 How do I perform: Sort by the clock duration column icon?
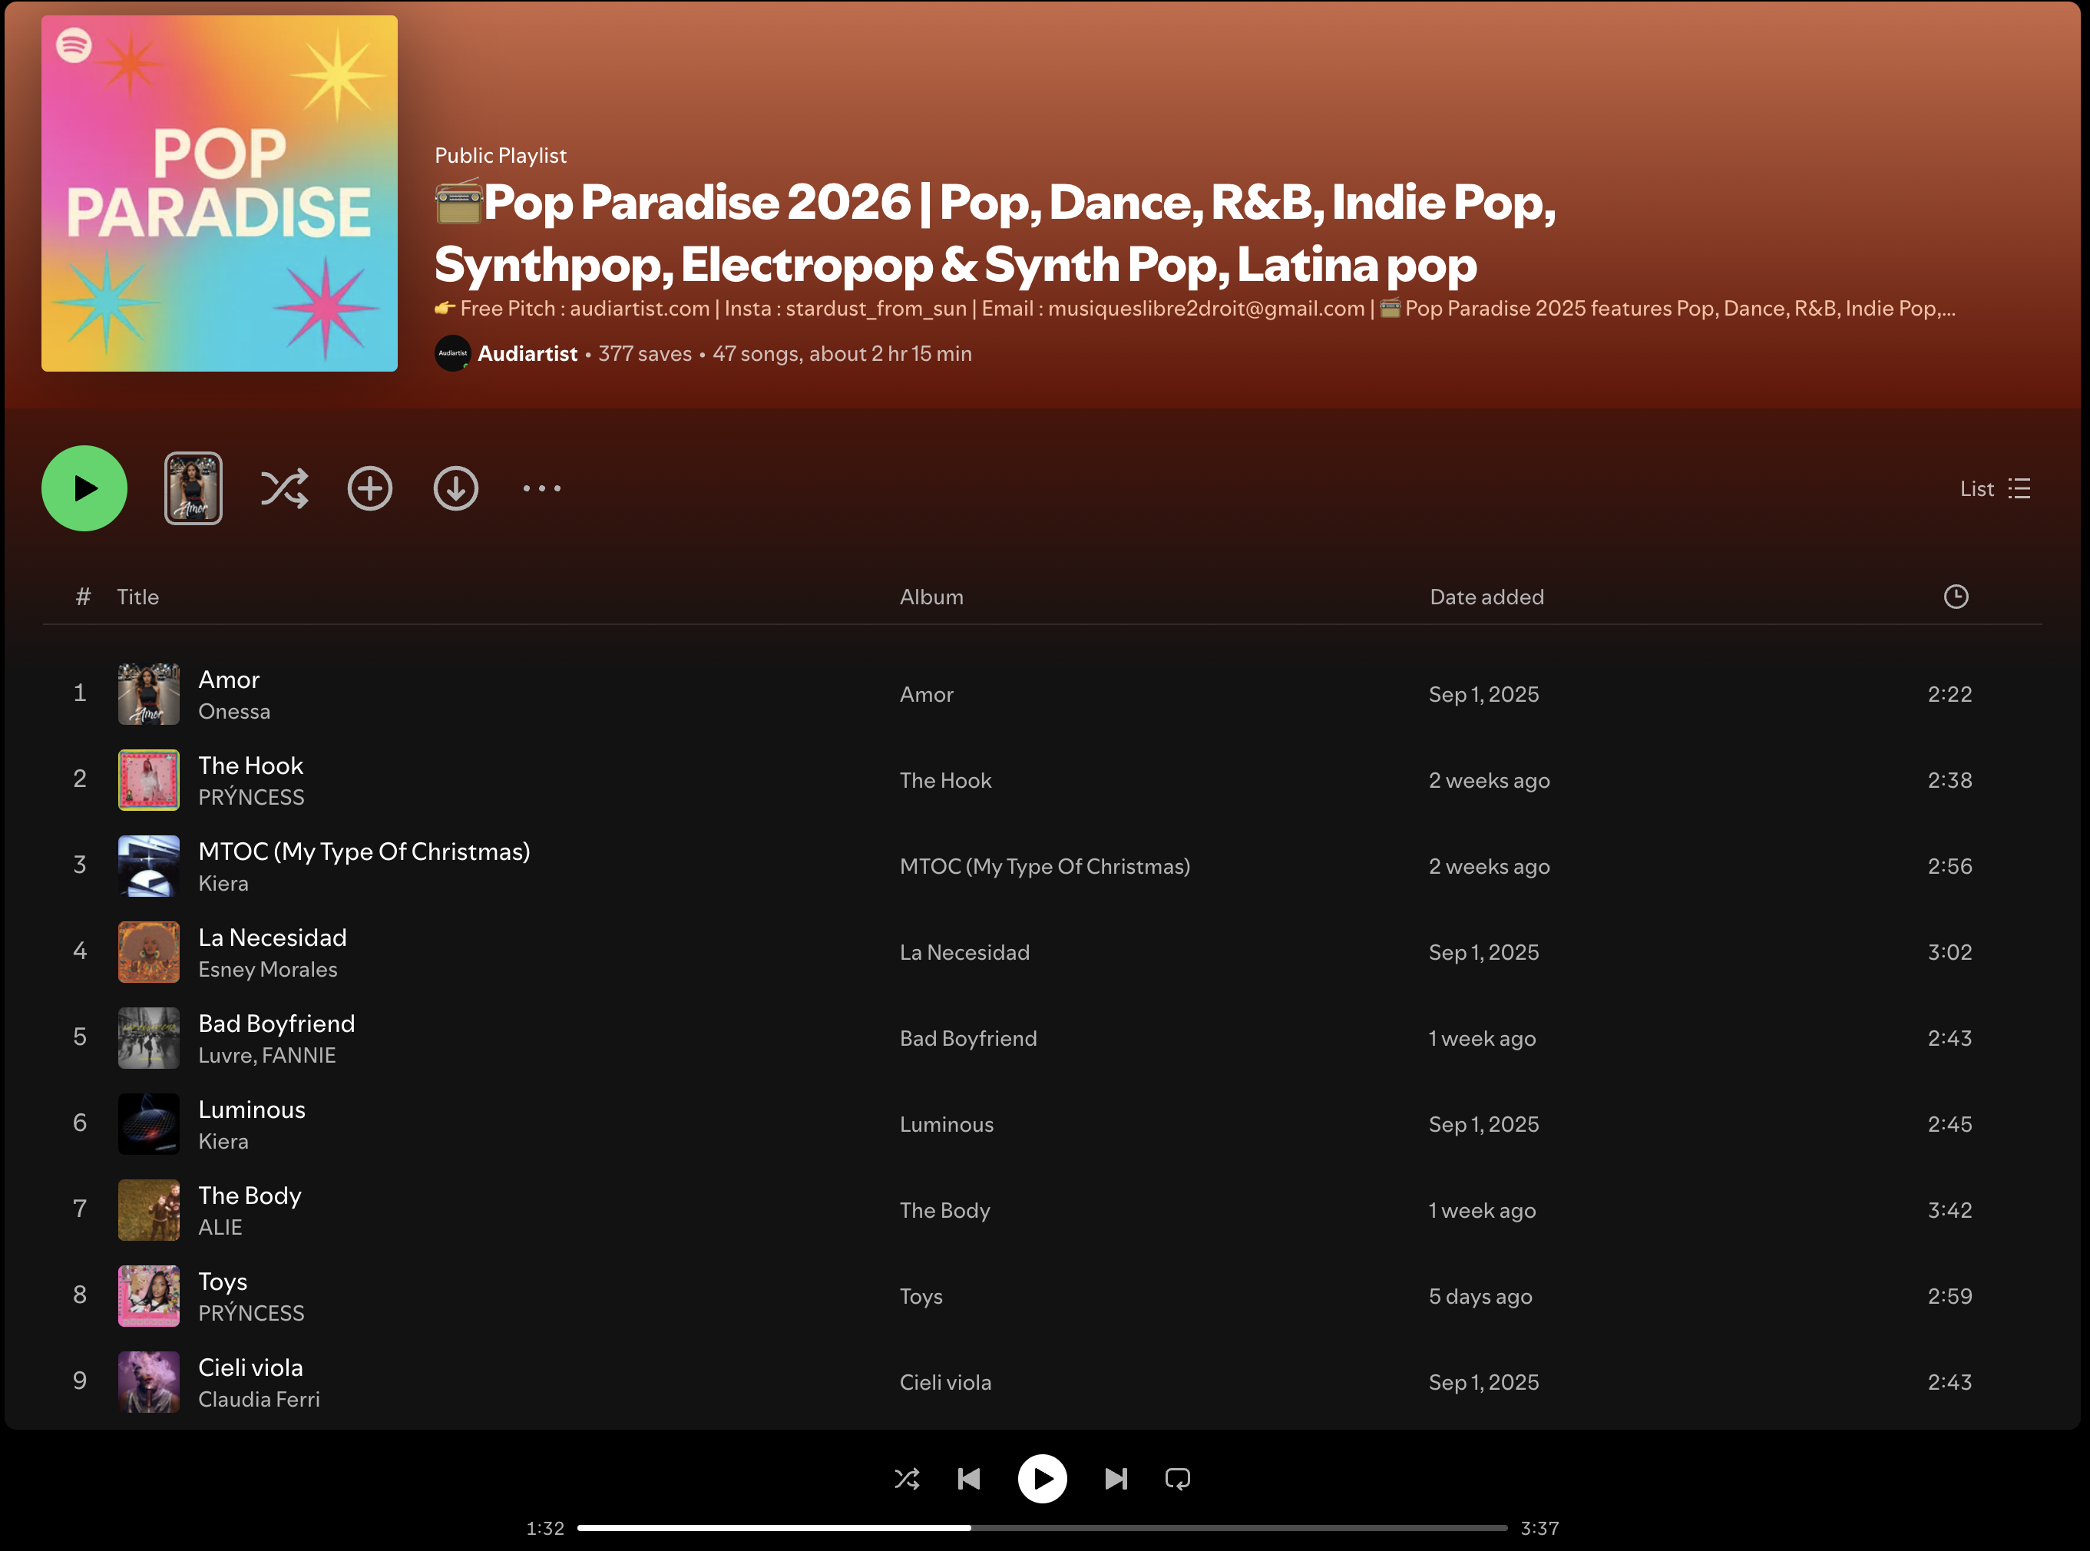pos(1956,597)
